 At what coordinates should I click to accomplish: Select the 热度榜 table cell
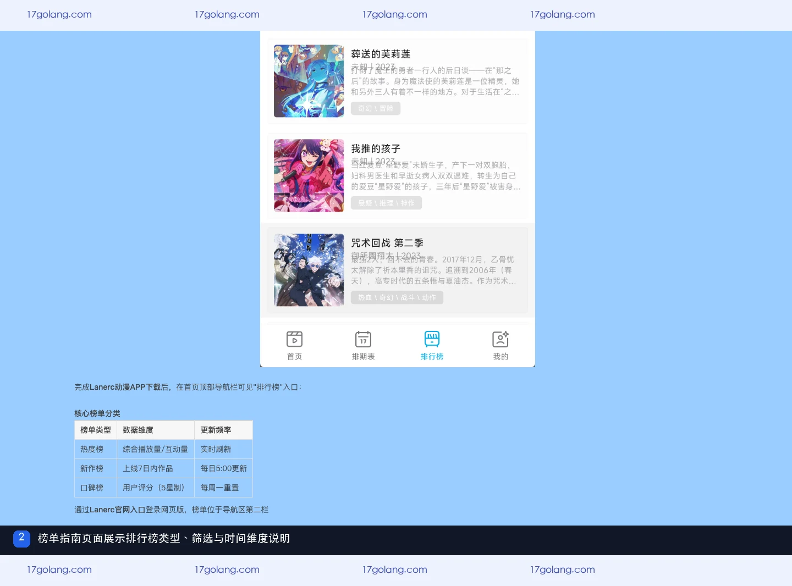96,449
